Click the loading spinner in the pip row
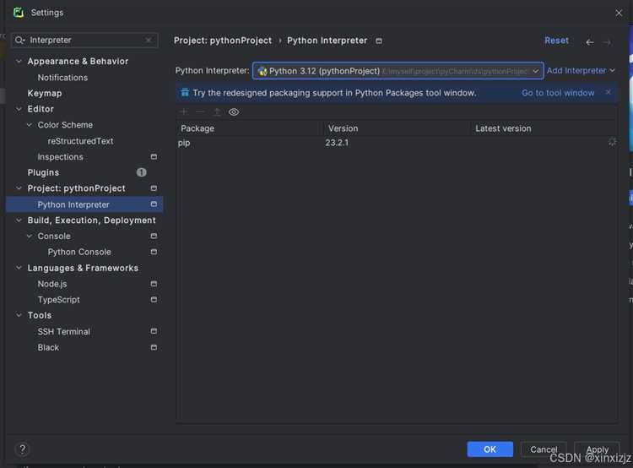 (x=612, y=142)
